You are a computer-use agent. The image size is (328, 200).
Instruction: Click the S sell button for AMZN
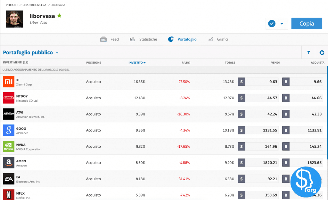(x=242, y=163)
